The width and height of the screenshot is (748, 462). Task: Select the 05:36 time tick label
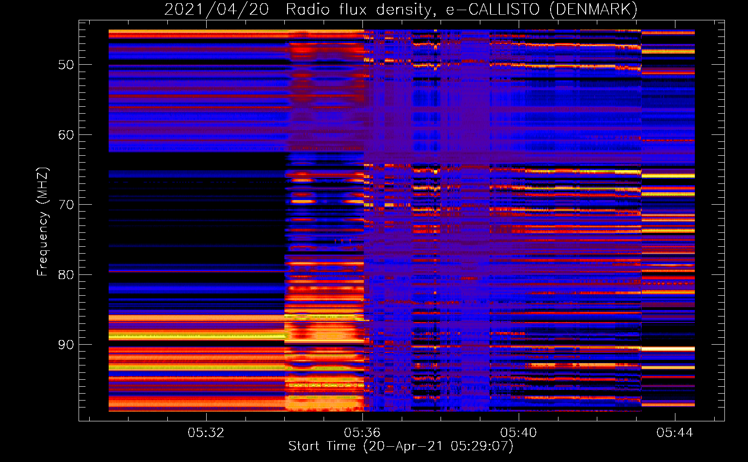click(x=362, y=432)
